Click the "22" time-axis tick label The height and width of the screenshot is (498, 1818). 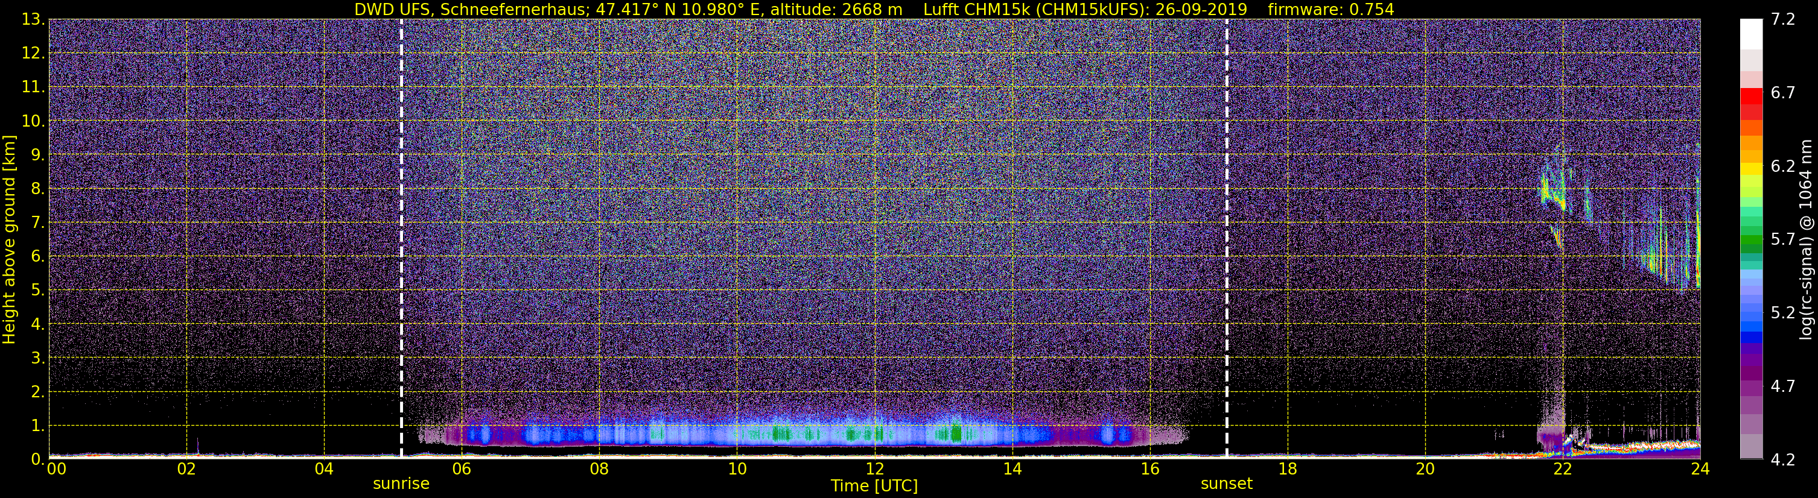(1563, 469)
